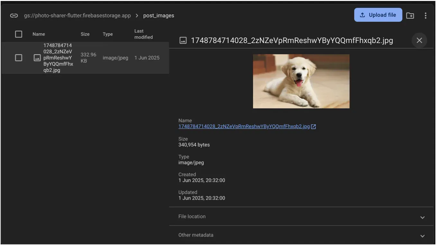Click the image icon beside the details panel title

point(183,40)
